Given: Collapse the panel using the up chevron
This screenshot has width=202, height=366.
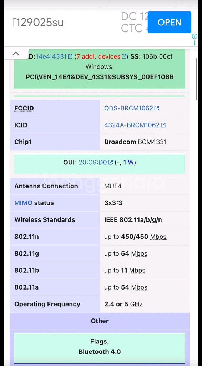Looking at the screenshot, I should [x=16, y=53].
